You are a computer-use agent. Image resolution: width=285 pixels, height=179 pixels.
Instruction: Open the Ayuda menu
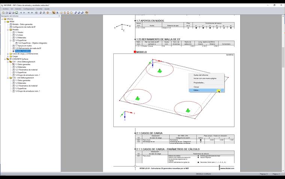(47, 9)
